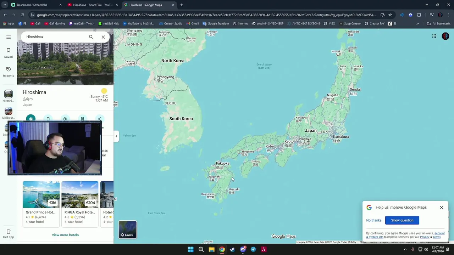Open the Windows Start button
Image resolution: width=454 pixels, height=255 pixels.
coord(190,249)
